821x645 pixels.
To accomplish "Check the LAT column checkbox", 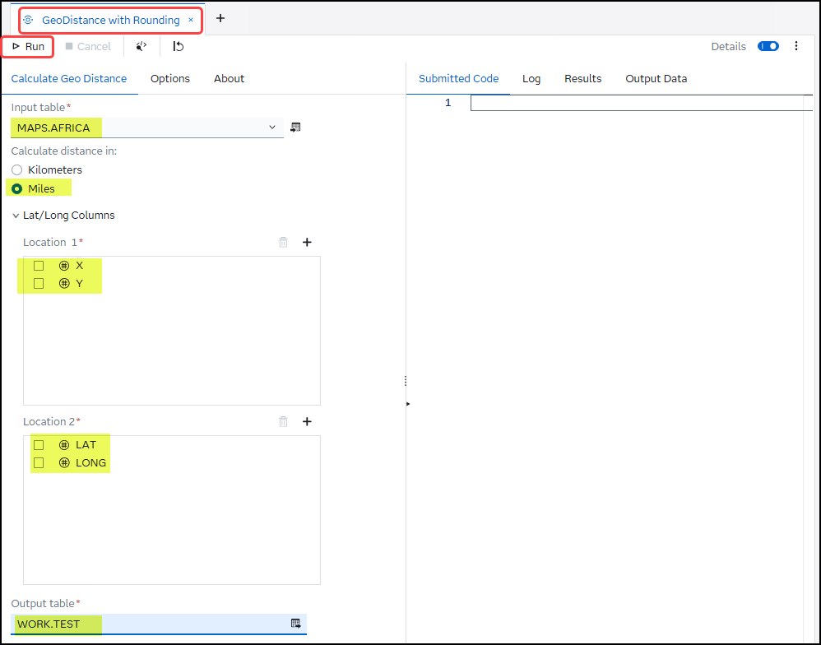I will (x=39, y=445).
